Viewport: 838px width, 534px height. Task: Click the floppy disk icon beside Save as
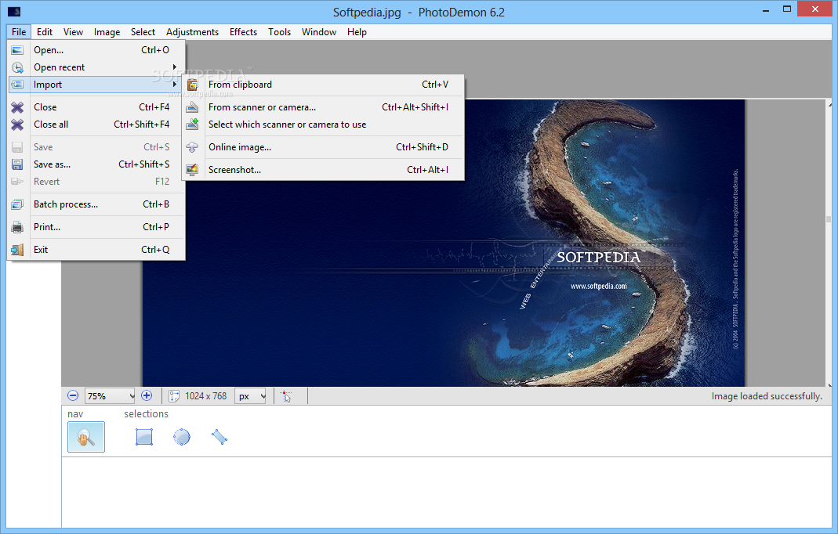(17, 164)
